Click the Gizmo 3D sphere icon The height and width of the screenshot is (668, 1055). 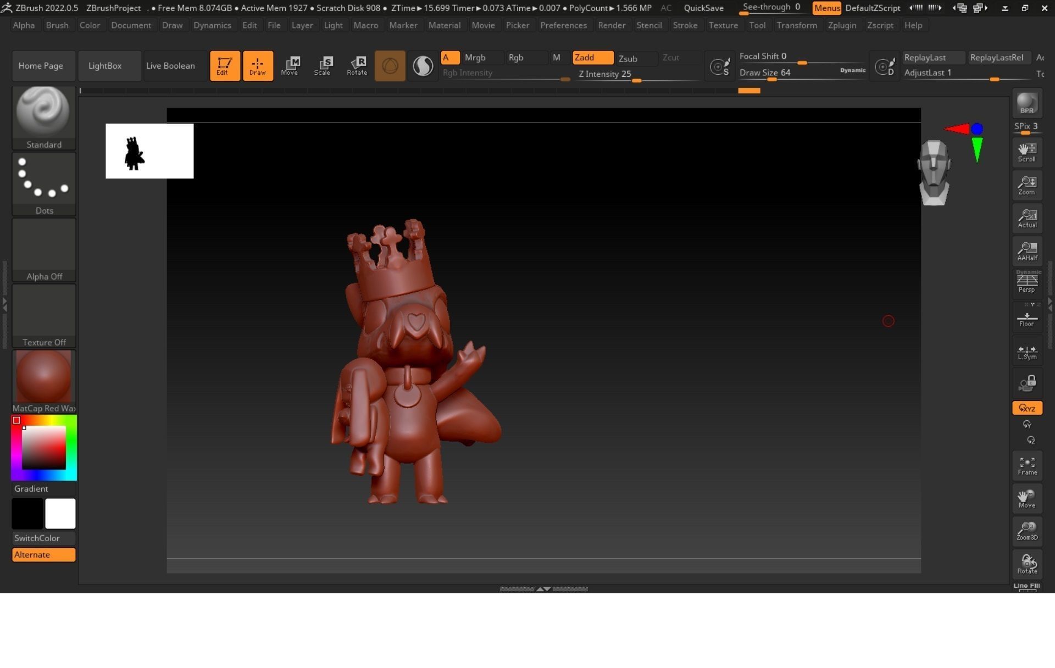(390, 66)
